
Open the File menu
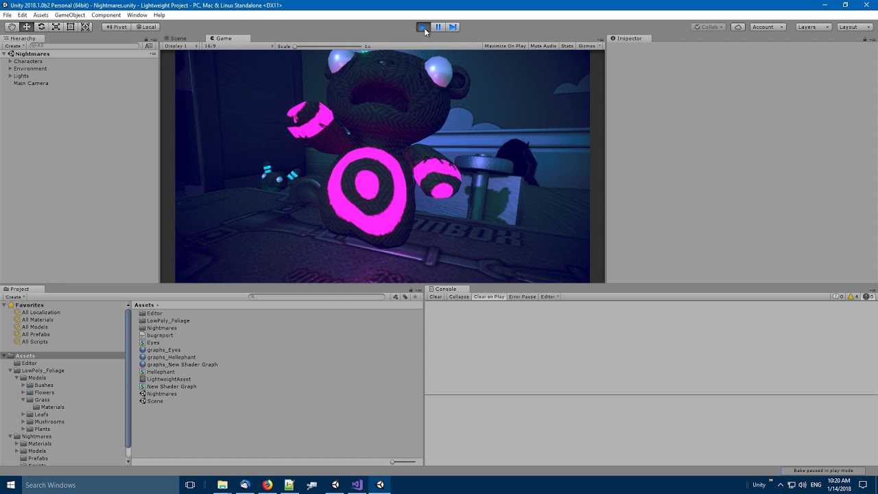(7, 15)
